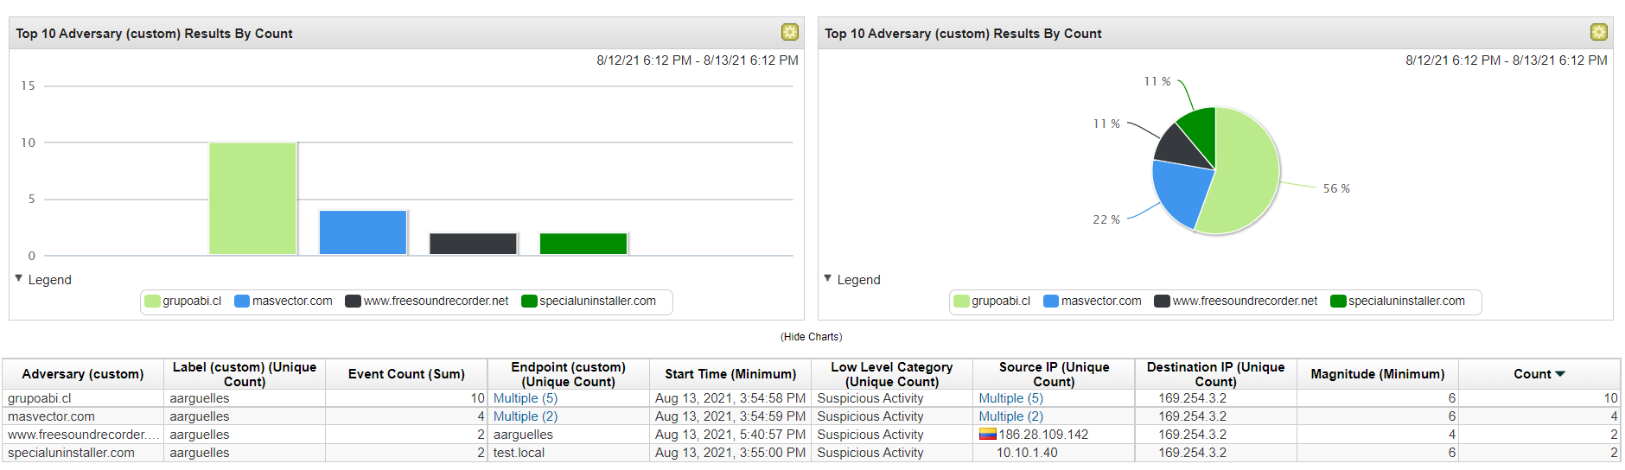Open settings icon on pie chart panel
1625x470 pixels.
(1598, 32)
